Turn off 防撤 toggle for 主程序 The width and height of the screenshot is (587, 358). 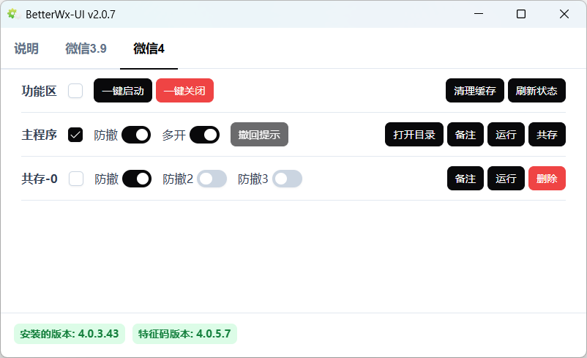[x=136, y=135]
